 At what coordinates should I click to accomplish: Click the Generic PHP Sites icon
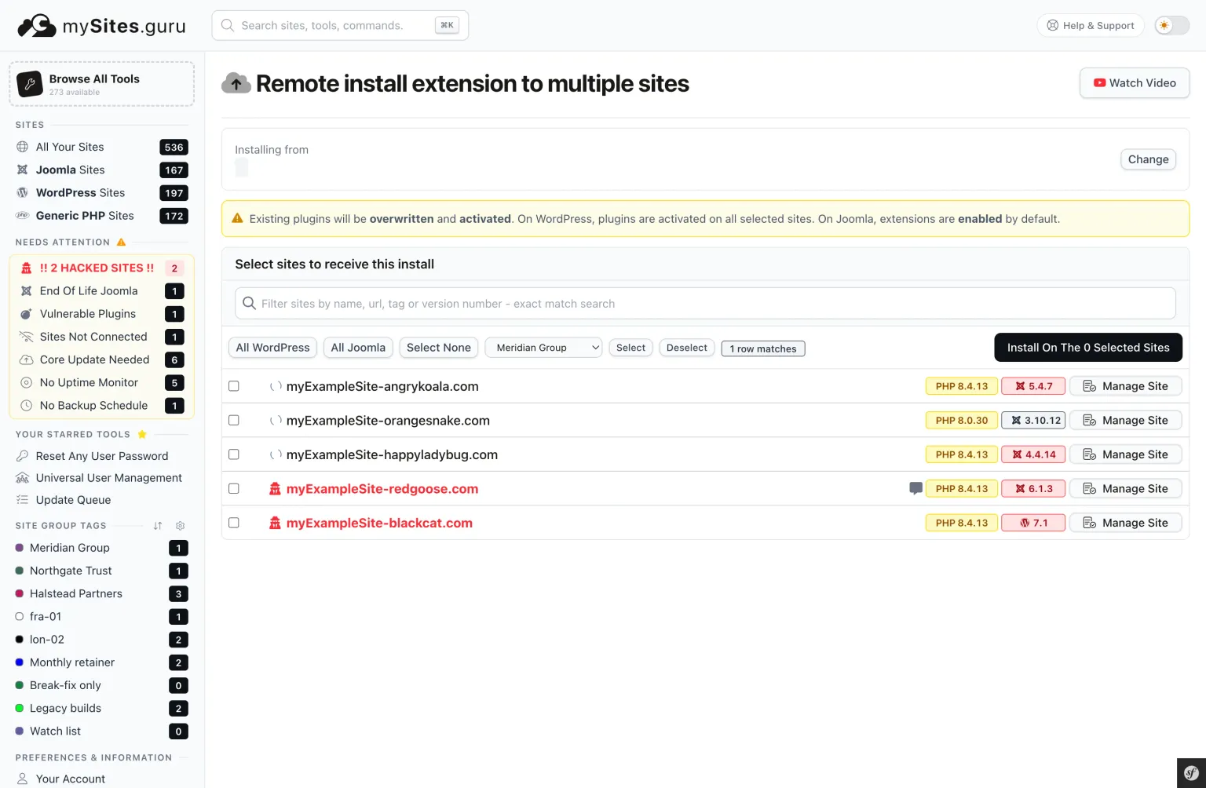22,215
